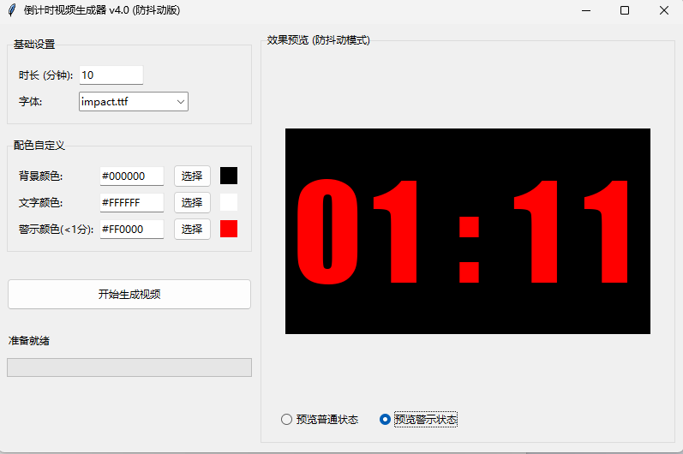The height and width of the screenshot is (454, 683).
Task: Click the red warning color swatch
Action: (x=229, y=229)
